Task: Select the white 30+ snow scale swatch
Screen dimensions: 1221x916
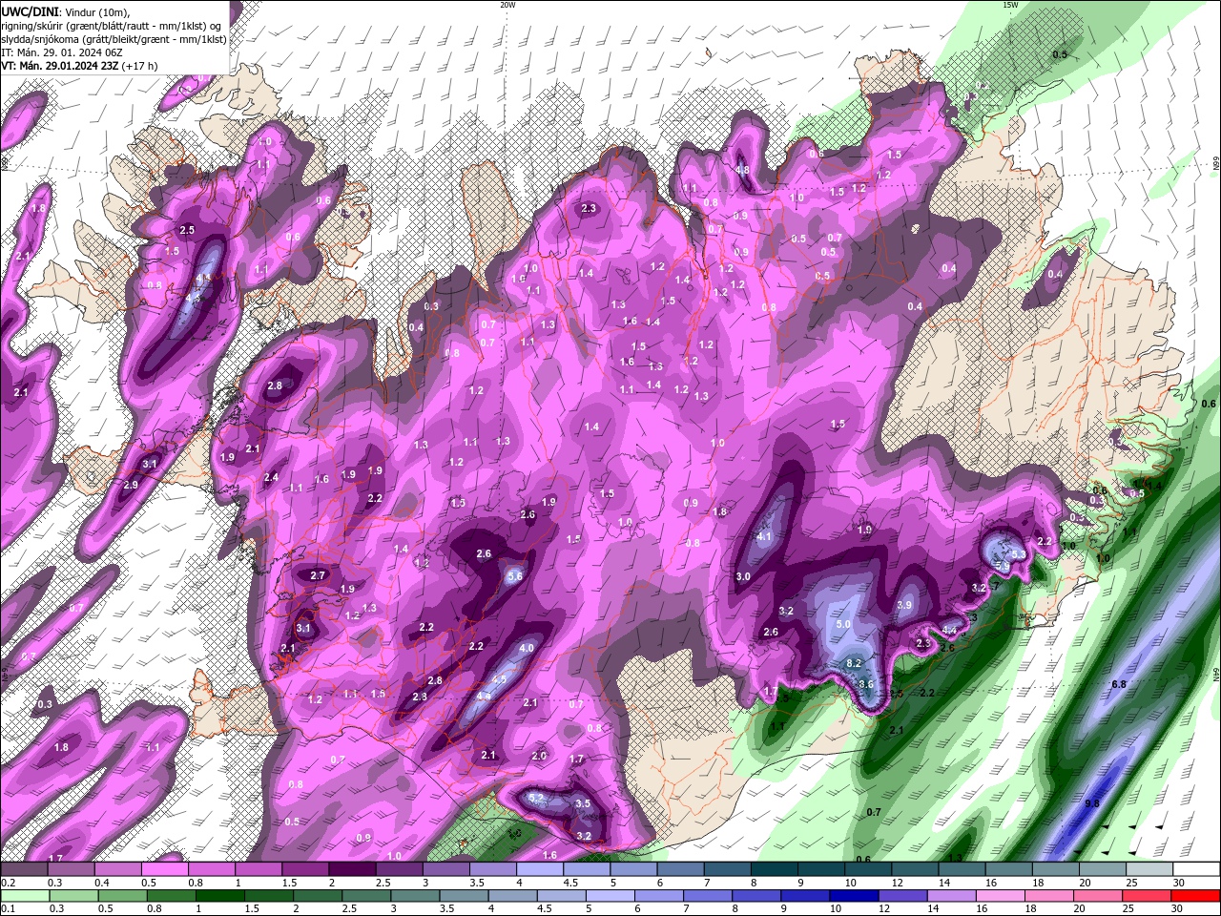Action: click(1196, 869)
